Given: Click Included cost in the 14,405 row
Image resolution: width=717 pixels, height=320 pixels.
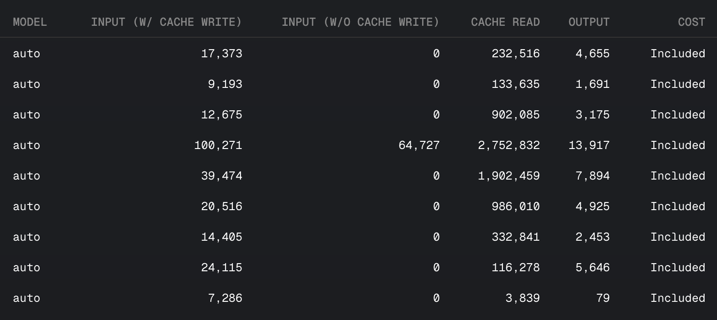Looking at the screenshot, I should pyautogui.click(x=677, y=237).
